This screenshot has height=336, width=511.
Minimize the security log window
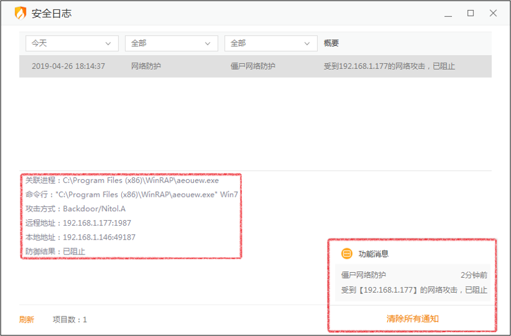pyautogui.click(x=448, y=14)
